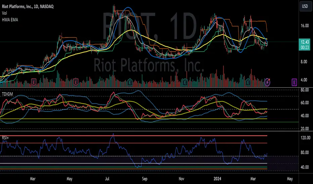
Task: Click the 120.00 label on RSI+ scale
Action: tap(305, 137)
